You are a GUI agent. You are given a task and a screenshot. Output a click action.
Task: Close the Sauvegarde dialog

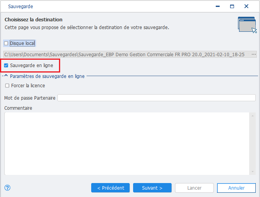click(x=246, y=6)
